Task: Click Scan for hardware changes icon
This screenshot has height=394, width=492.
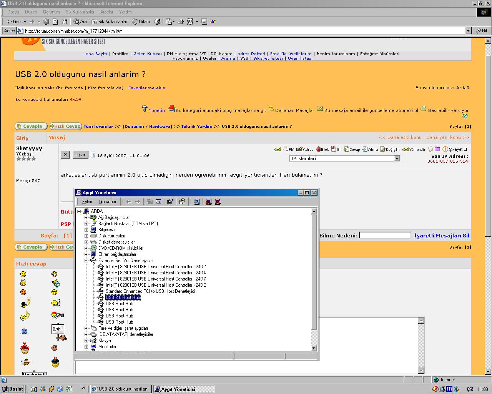Action: [197, 202]
